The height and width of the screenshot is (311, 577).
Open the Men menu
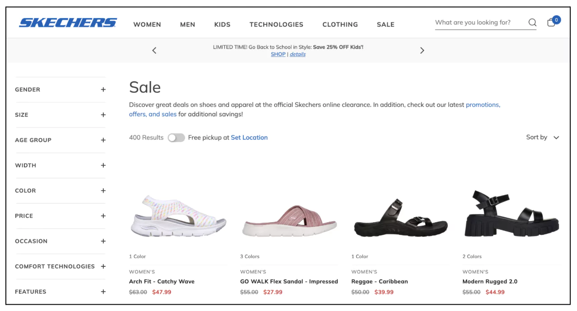pyautogui.click(x=187, y=24)
